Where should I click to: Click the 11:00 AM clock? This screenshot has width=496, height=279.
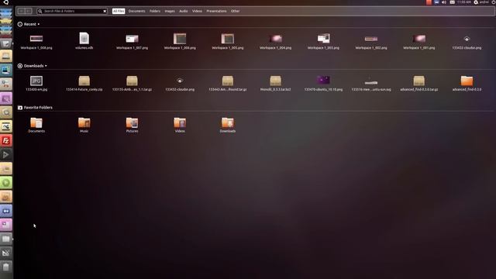(x=464, y=2)
